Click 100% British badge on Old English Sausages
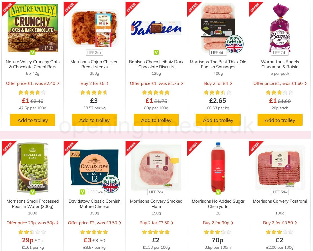This screenshot has width=313, height=251. point(234,44)
